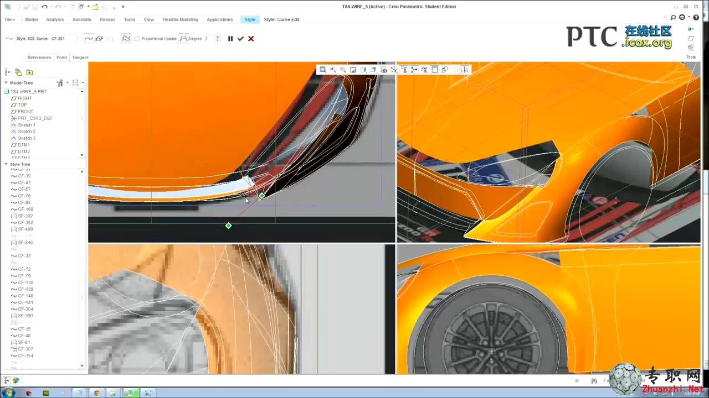Click the Undo arrow in the quick access toolbar
The image size is (709, 398).
(44, 7)
